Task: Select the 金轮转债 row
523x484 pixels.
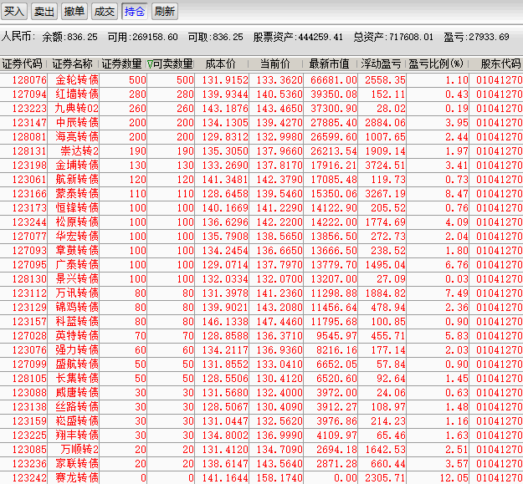Action: [261, 80]
